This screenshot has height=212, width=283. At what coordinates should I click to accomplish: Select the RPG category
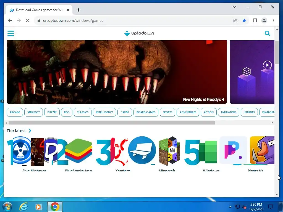click(67, 112)
